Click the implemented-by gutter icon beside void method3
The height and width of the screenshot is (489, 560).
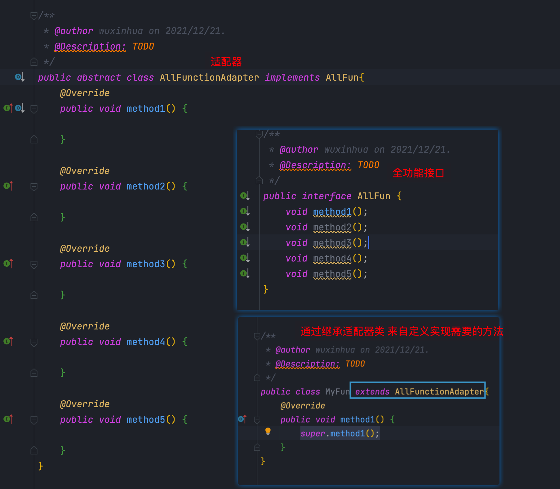click(245, 242)
